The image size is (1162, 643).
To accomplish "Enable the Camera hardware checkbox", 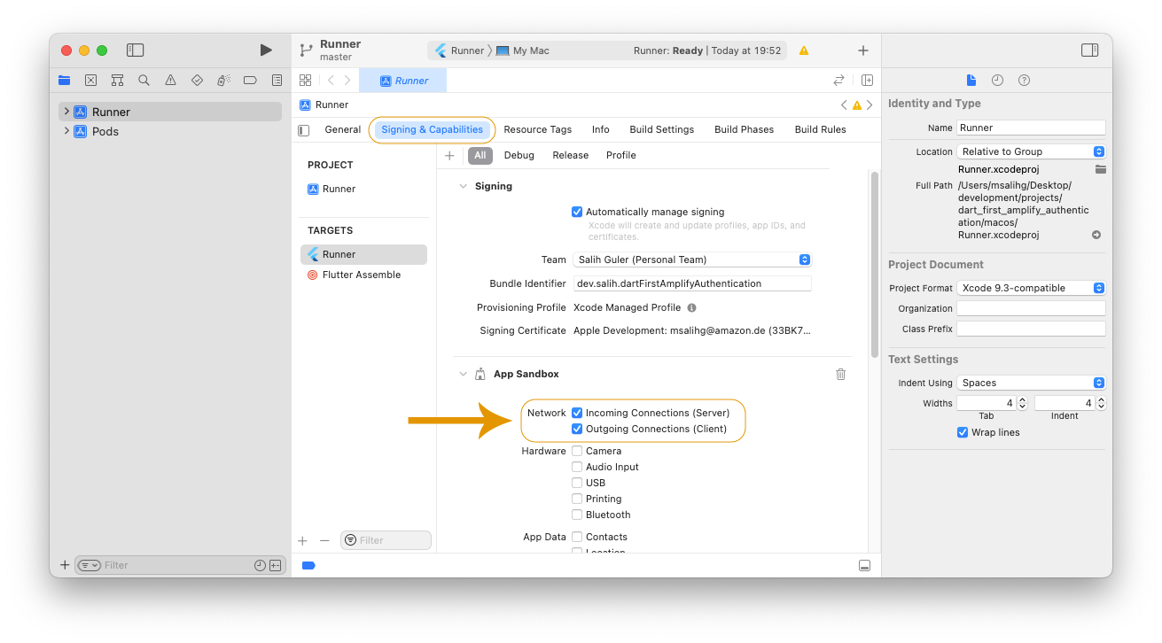I will [x=577, y=451].
